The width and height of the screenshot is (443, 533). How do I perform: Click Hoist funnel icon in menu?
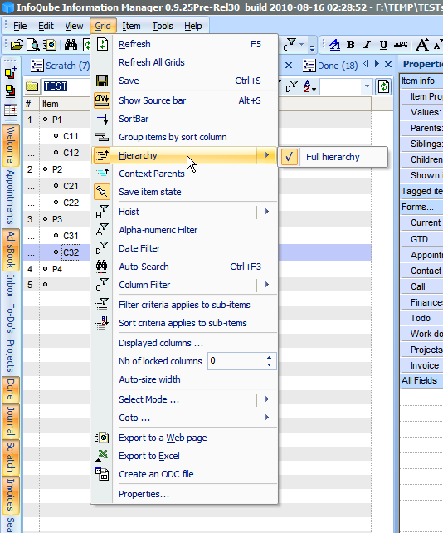[x=102, y=212]
